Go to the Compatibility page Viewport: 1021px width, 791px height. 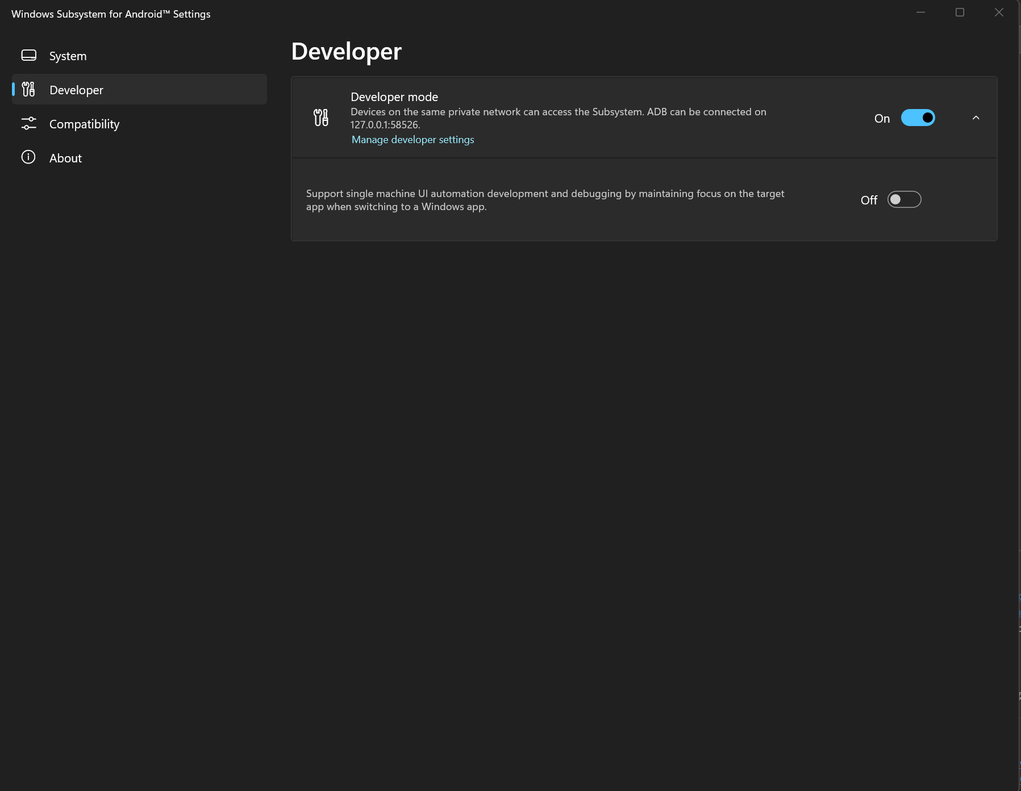tap(139, 124)
